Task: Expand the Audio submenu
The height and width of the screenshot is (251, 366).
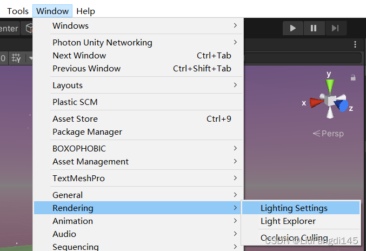Action: click(138, 234)
